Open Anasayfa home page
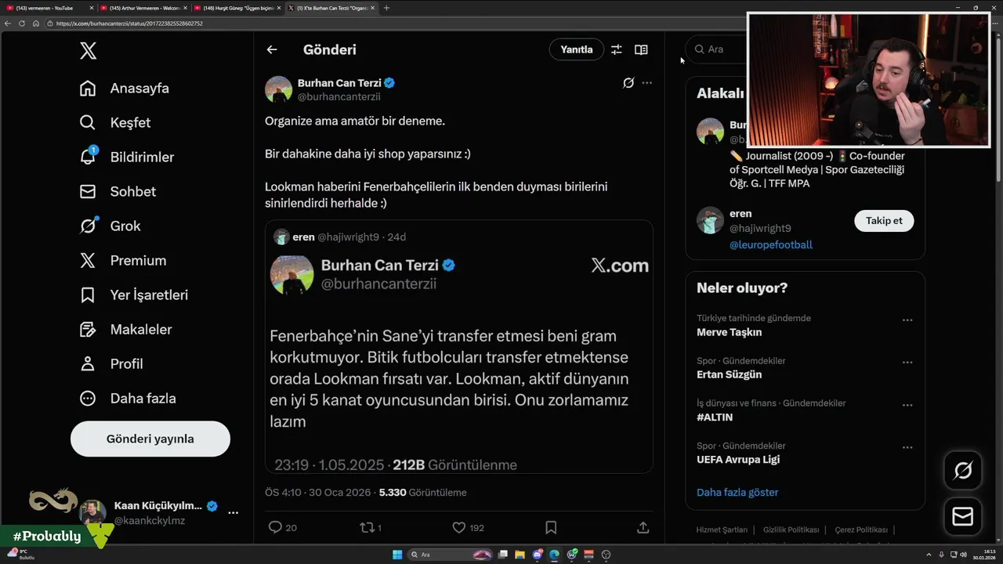The image size is (1003, 564). 125,89
